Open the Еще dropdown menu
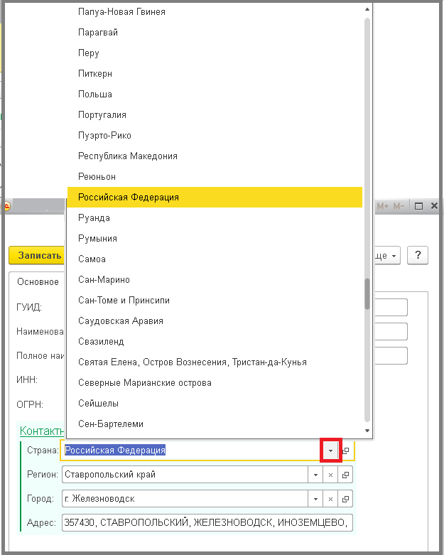 tap(386, 255)
